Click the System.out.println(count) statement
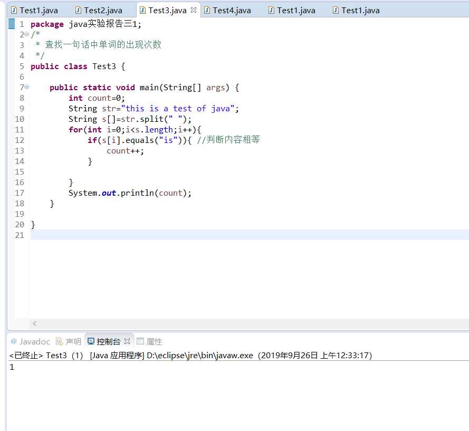Screen dimensions: 469x431 pyautogui.click(x=130, y=193)
